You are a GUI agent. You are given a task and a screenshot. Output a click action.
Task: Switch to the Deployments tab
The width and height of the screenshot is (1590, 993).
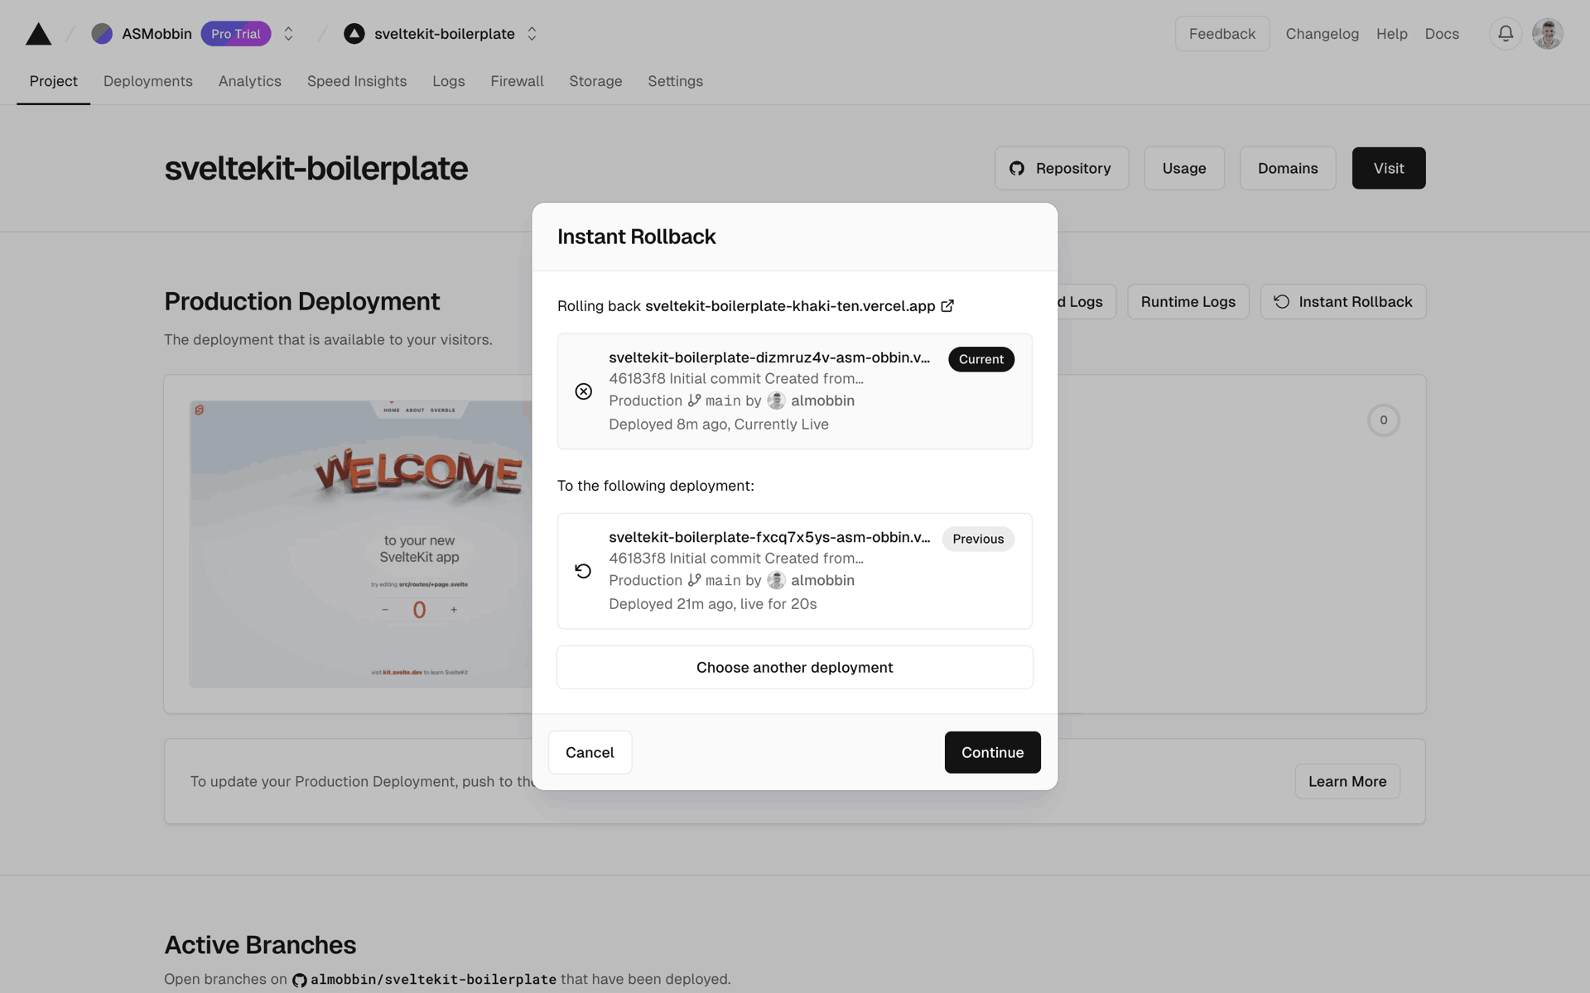point(148,81)
